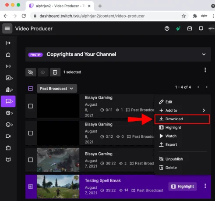Check the Bisaya Gaming 36:22 video

31,160
